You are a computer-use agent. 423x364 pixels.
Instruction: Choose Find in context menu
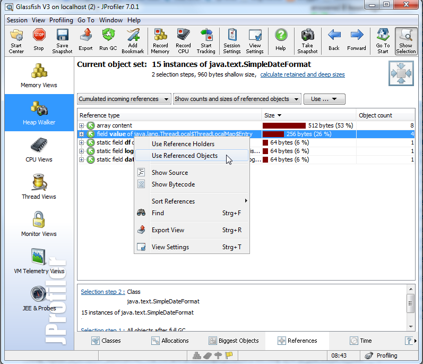192,213
